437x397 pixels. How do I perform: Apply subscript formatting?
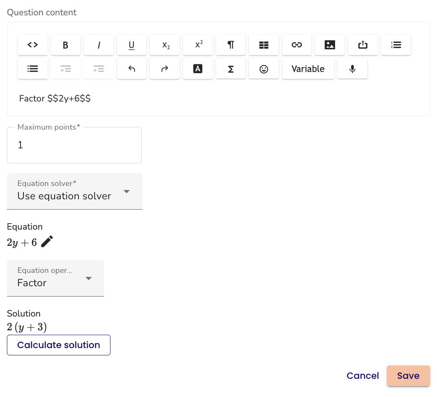point(165,45)
